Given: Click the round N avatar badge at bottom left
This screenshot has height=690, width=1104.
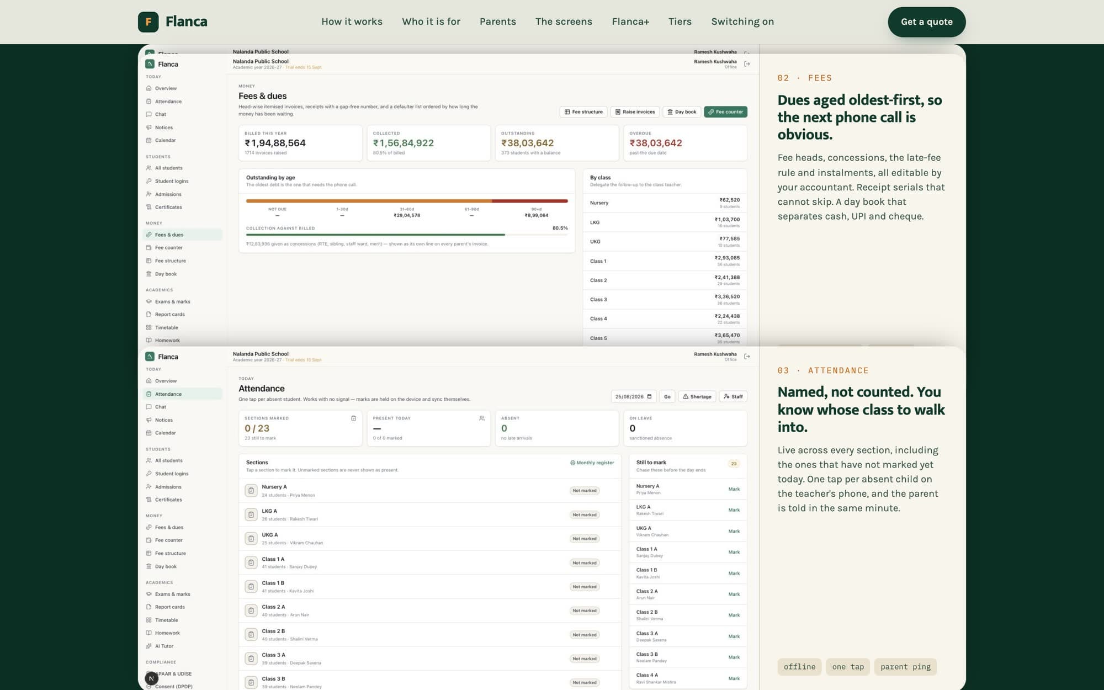Looking at the screenshot, I should tap(151, 678).
